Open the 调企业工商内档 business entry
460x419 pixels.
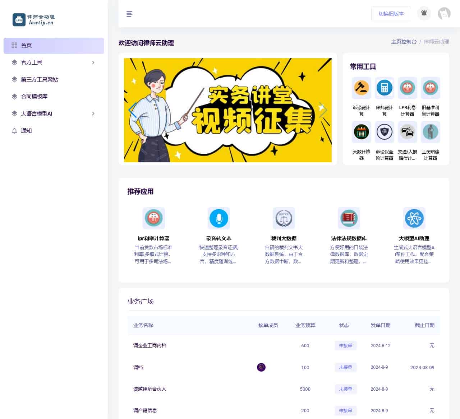coord(150,345)
